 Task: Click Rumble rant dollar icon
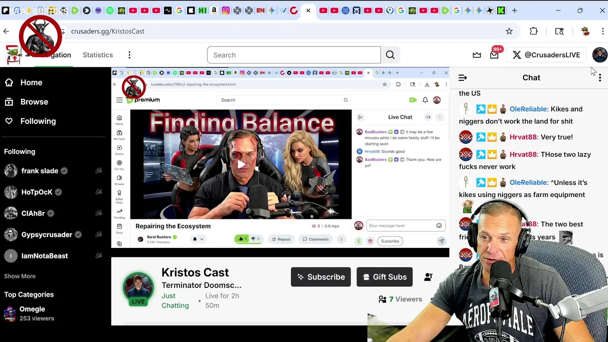click(359, 241)
